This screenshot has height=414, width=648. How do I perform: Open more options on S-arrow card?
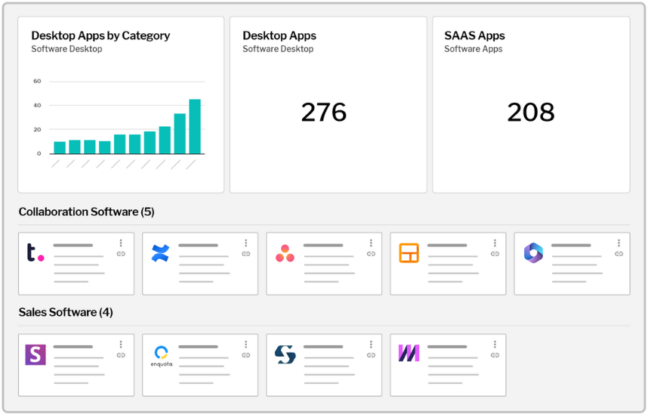[x=371, y=344]
